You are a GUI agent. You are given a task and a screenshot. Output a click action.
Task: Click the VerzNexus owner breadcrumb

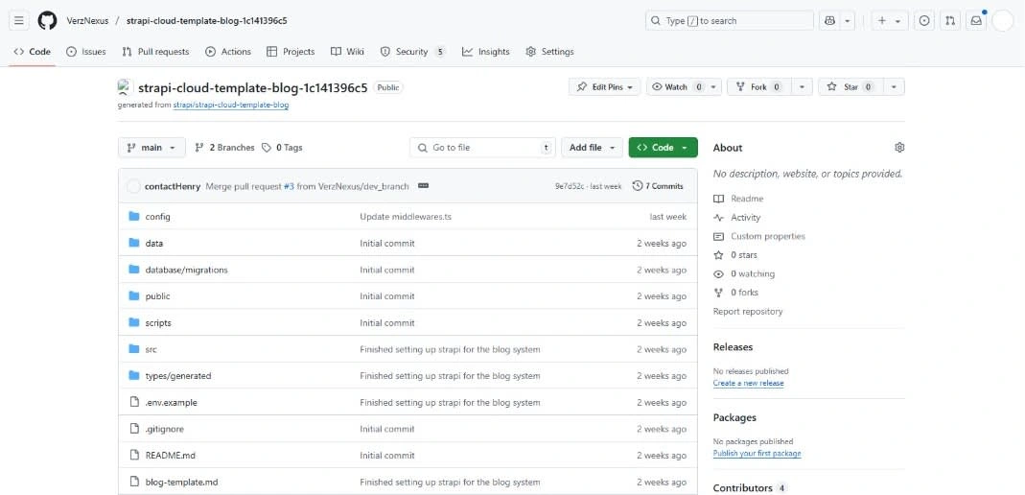point(87,21)
